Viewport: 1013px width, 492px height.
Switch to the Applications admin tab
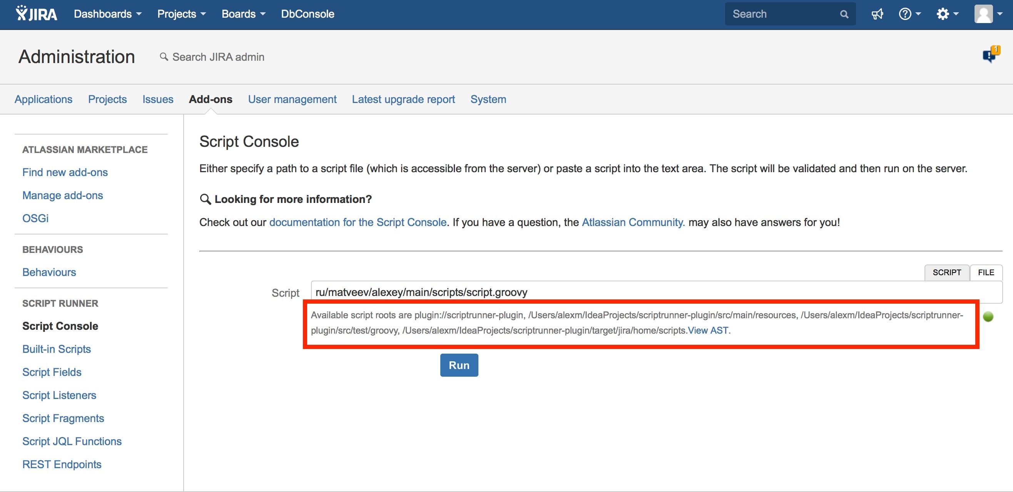pos(43,99)
